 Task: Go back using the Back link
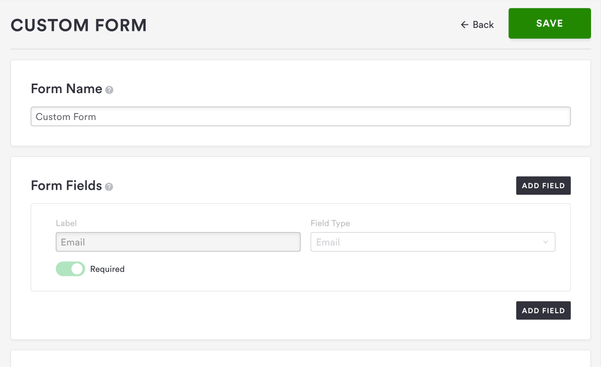click(x=483, y=24)
